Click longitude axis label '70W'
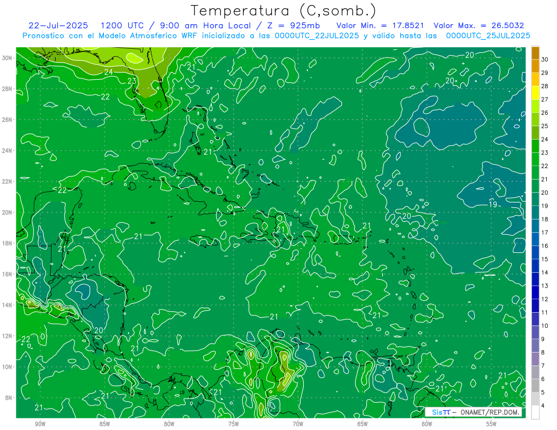Screen dimensions: 557x430 tap(298, 424)
